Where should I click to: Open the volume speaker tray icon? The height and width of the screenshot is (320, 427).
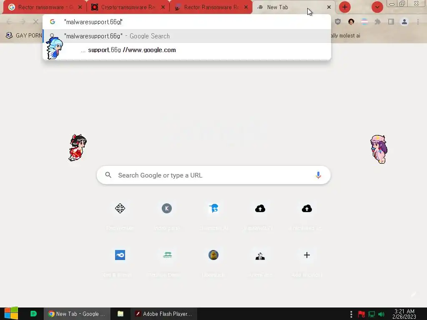382,314
